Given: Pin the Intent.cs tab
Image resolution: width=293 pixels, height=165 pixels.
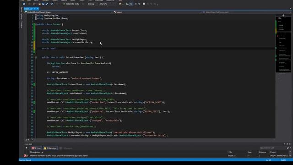Looking at the screenshot, I should [x=35, y=9].
